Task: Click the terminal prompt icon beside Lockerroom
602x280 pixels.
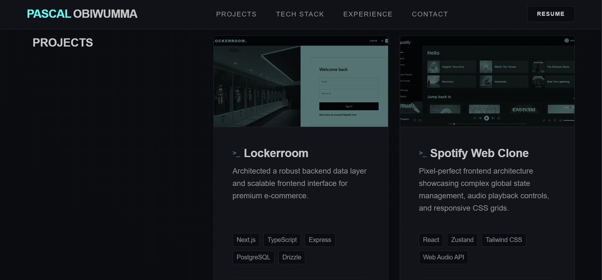Action: point(236,153)
